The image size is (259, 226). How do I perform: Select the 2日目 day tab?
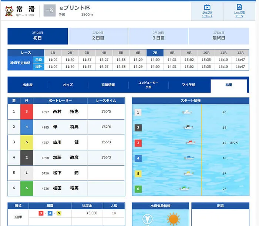point(98,36)
